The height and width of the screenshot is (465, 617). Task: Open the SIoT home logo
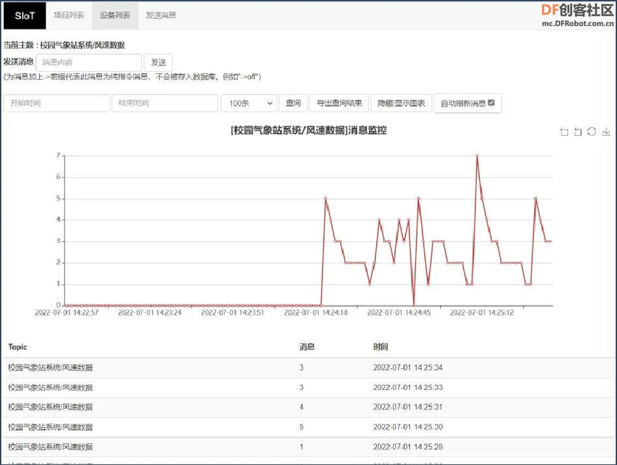click(25, 16)
